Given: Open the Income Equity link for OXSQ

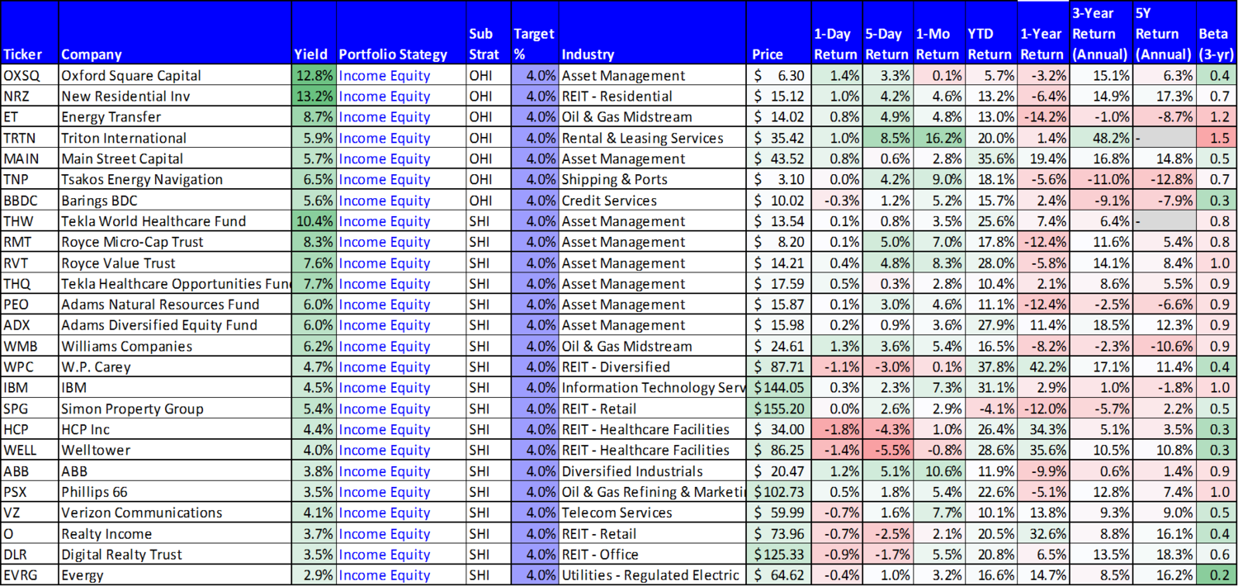Looking at the screenshot, I should 385,76.
